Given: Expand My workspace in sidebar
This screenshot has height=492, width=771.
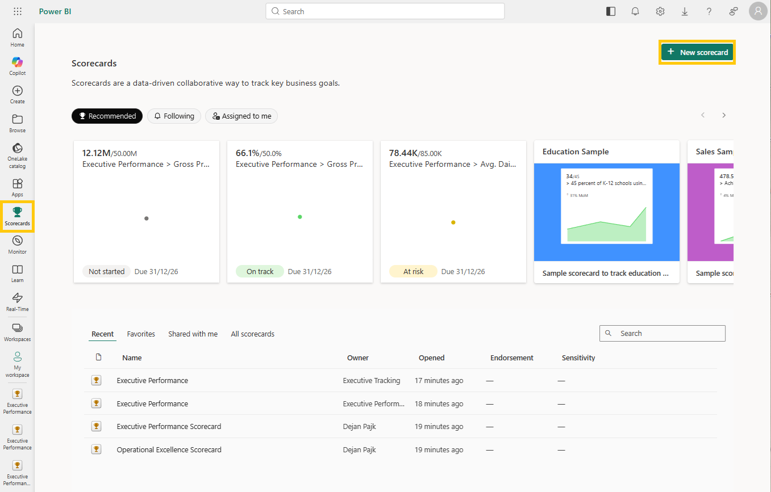Looking at the screenshot, I should (x=17, y=363).
